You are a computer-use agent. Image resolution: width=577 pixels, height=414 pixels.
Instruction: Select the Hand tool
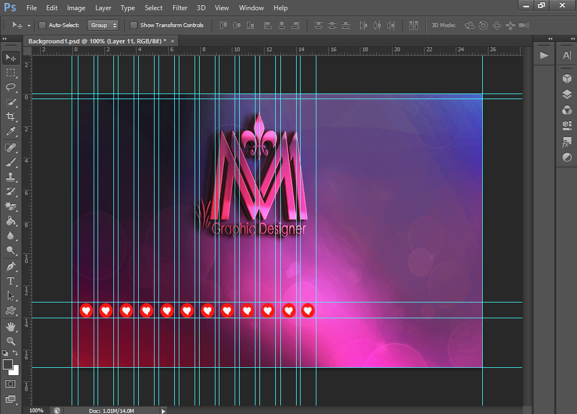11,326
